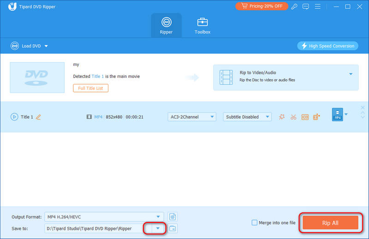Click the 852x480 resolution text
The height and width of the screenshot is (239, 369).
[x=114, y=117]
